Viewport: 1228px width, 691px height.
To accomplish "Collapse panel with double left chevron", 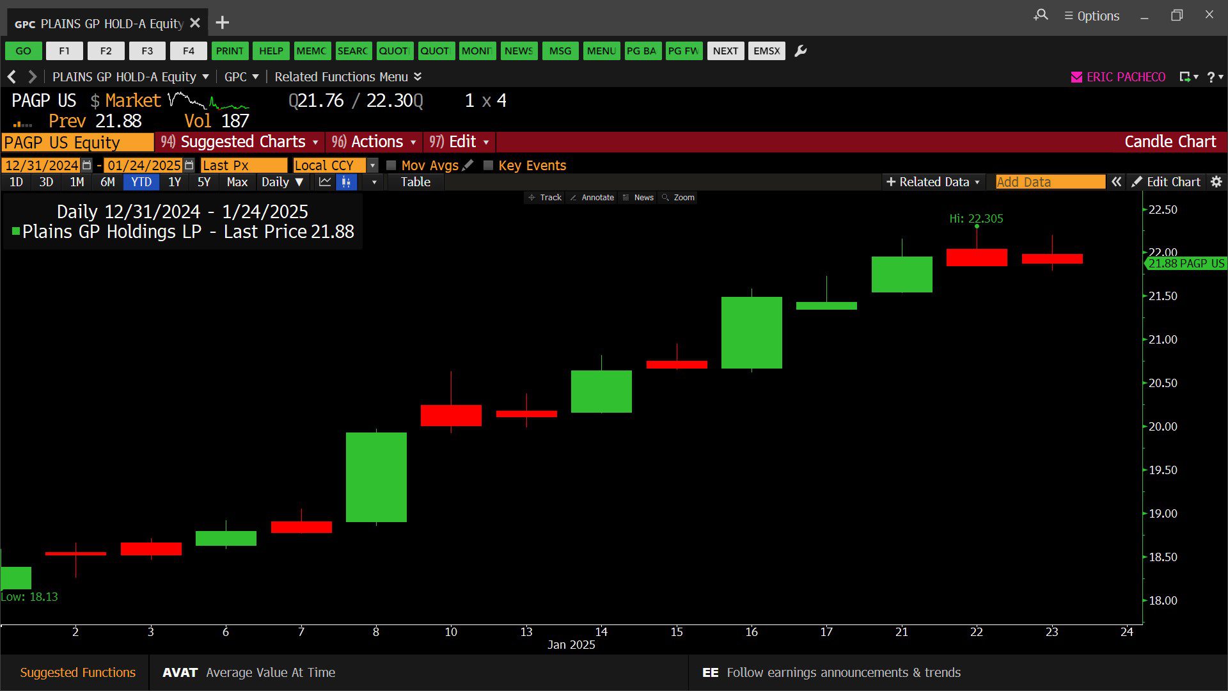I will 1116,182.
